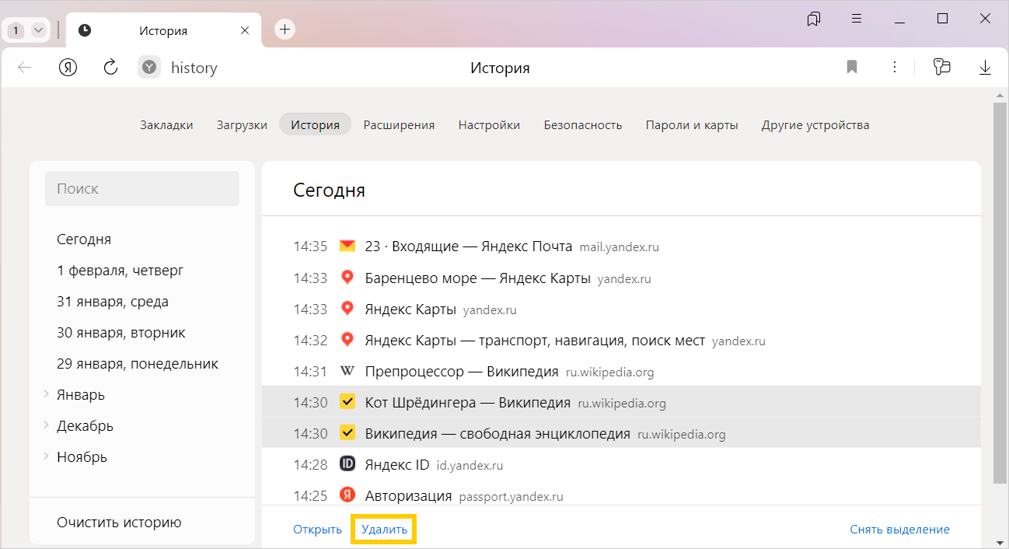Open browser hamburger menu
The height and width of the screenshot is (549, 1009).
tap(857, 19)
